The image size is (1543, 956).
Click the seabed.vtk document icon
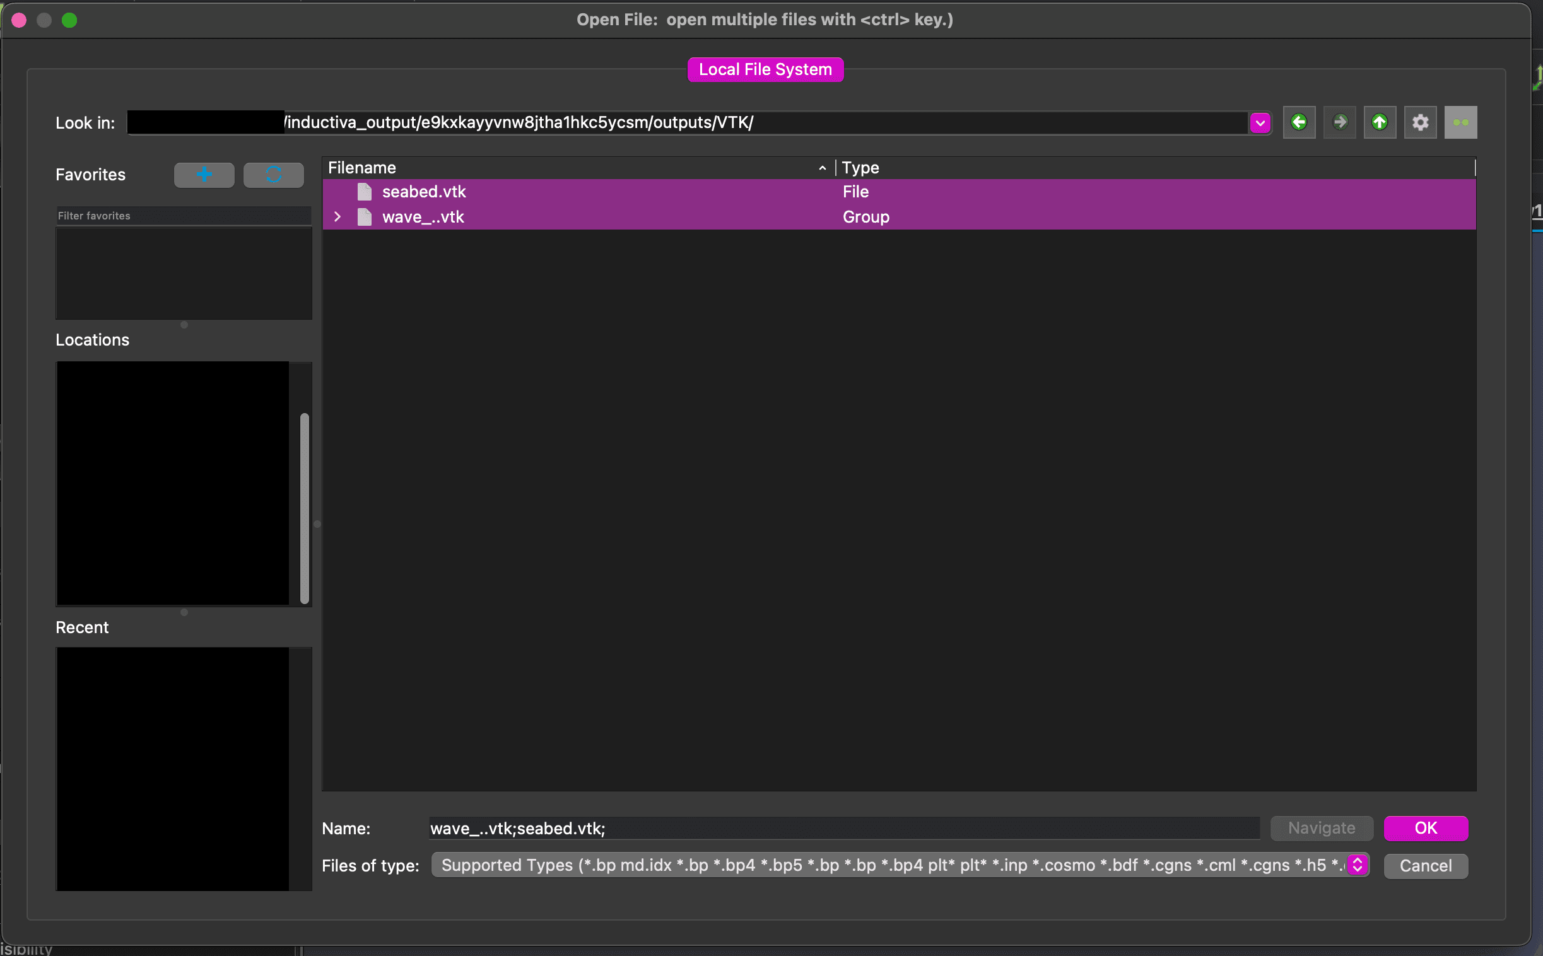[363, 191]
